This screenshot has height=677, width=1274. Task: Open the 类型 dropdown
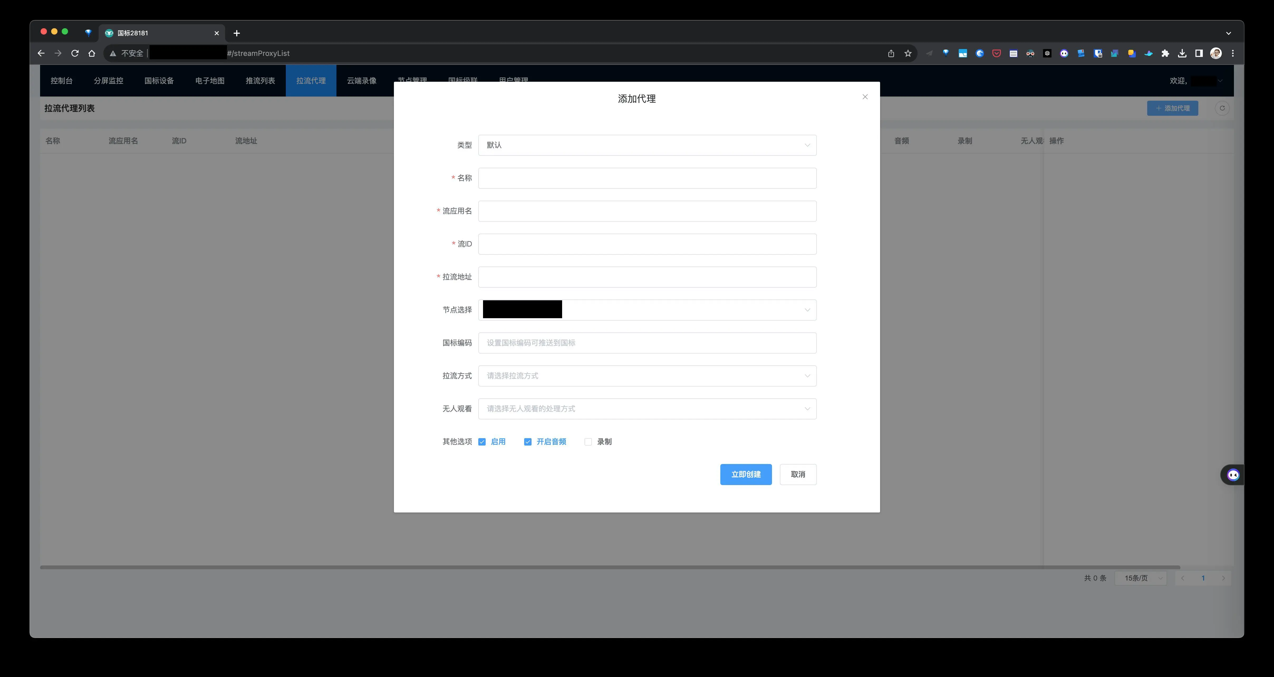coord(647,145)
